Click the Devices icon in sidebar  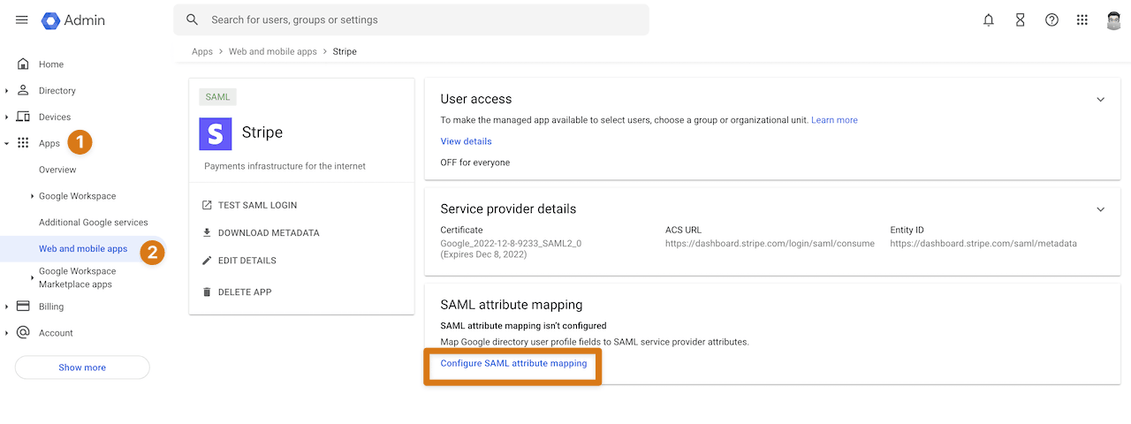(23, 117)
